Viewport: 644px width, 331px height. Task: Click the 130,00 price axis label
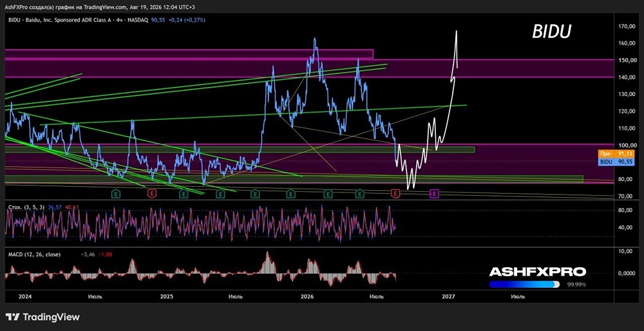click(x=627, y=95)
